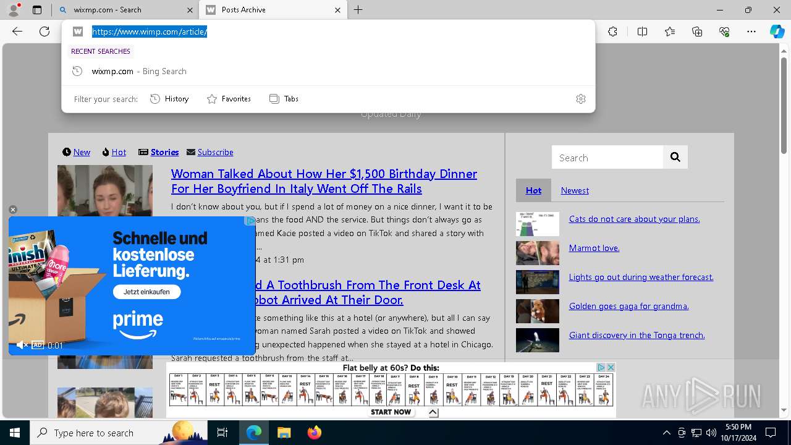Screen dimensions: 791x445
Task: Open the Stories navigation link
Action: (x=164, y=152)
